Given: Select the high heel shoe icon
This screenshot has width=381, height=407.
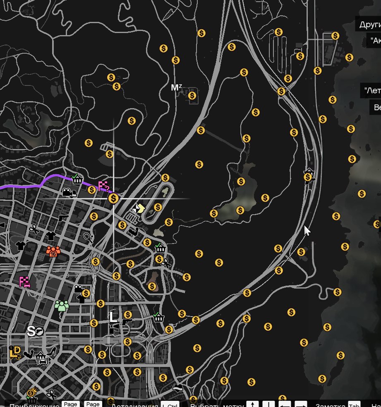Looking at the screenshot, I should tap(51, 352).
